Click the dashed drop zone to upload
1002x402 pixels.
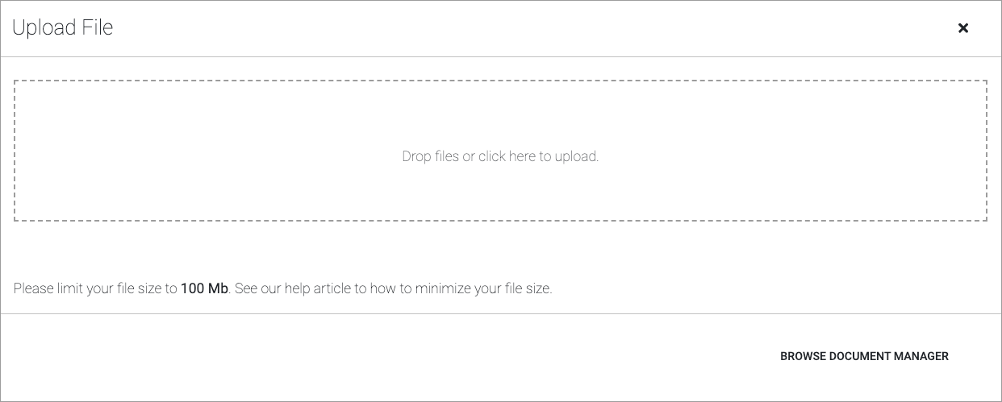(x=500, y=151)
